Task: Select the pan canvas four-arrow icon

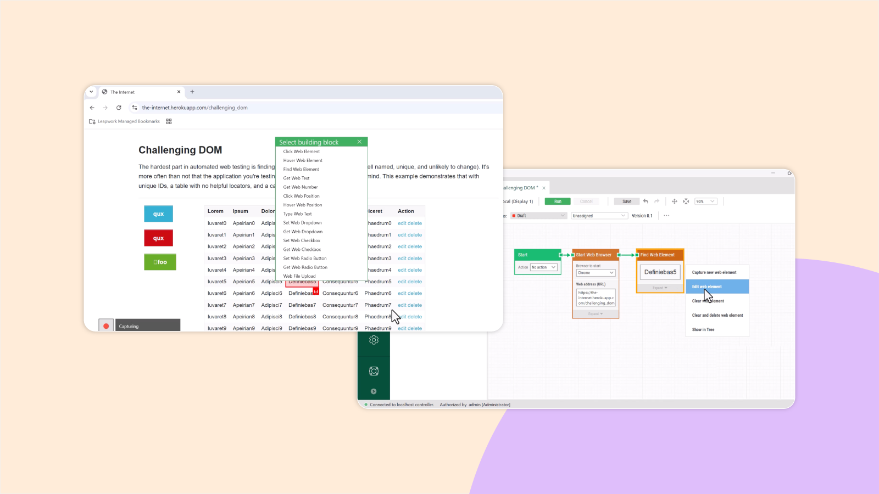Action: pyautogui.click(x=675, y=201)
